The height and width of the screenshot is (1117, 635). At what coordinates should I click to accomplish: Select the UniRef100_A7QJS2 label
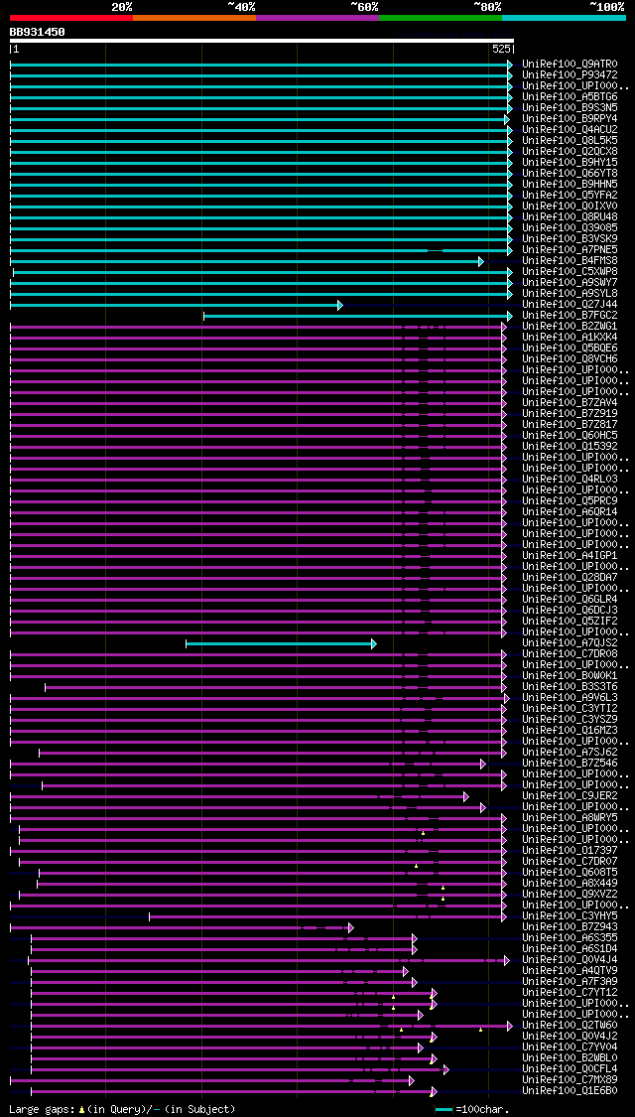(x=570, y=643)
